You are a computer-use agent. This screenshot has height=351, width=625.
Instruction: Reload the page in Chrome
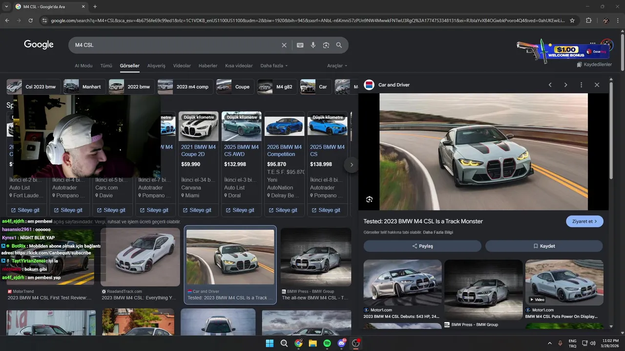[30, 20]
